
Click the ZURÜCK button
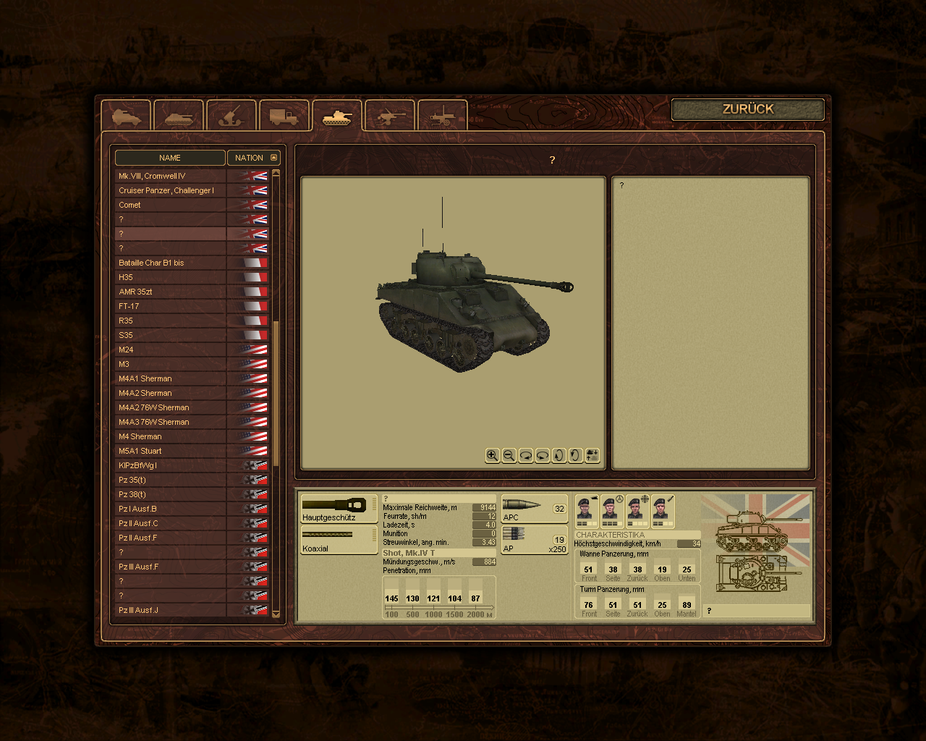pyautogui.click(x=748, y=109)
